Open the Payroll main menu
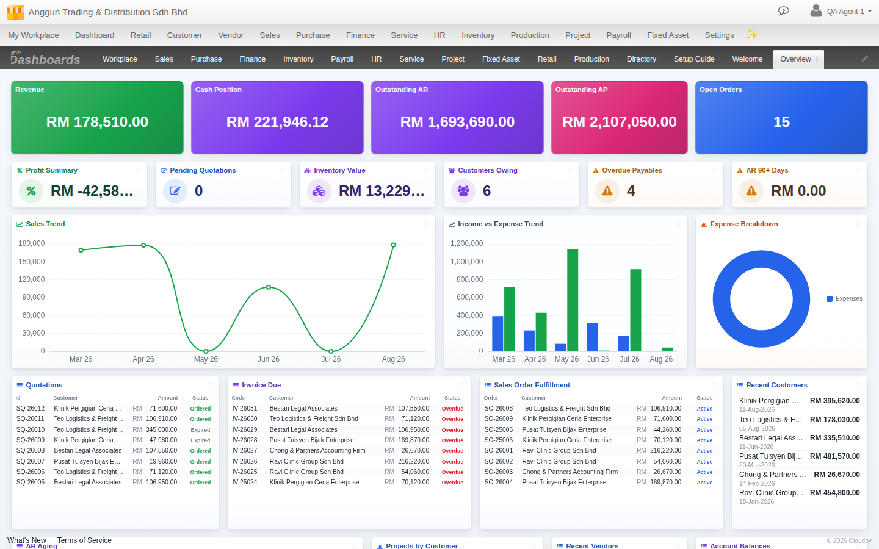Viewport: 879px width, 549px height. point(618,35)
